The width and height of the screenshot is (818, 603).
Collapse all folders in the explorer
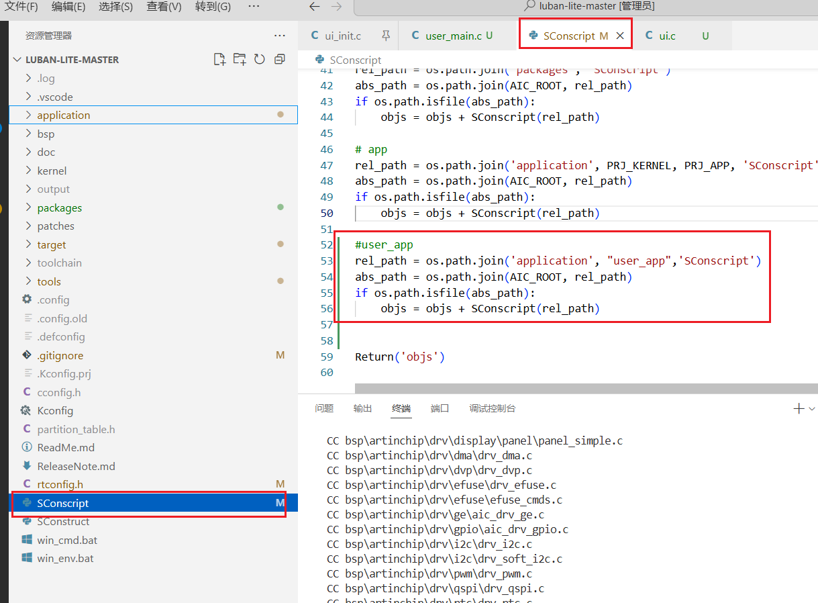tap(280, 59)
